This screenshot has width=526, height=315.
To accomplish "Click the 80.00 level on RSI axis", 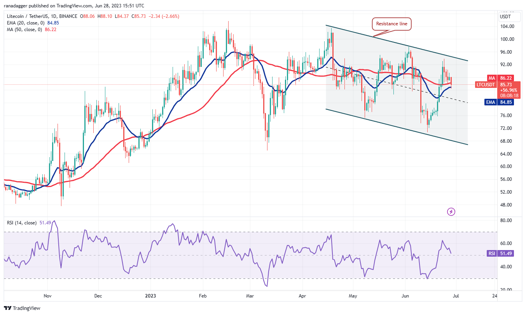I will (507, 220).
